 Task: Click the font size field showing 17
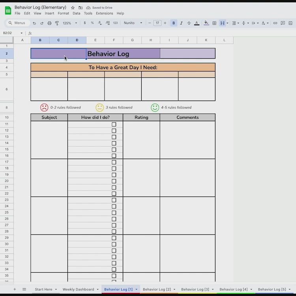tap(157, 23)
